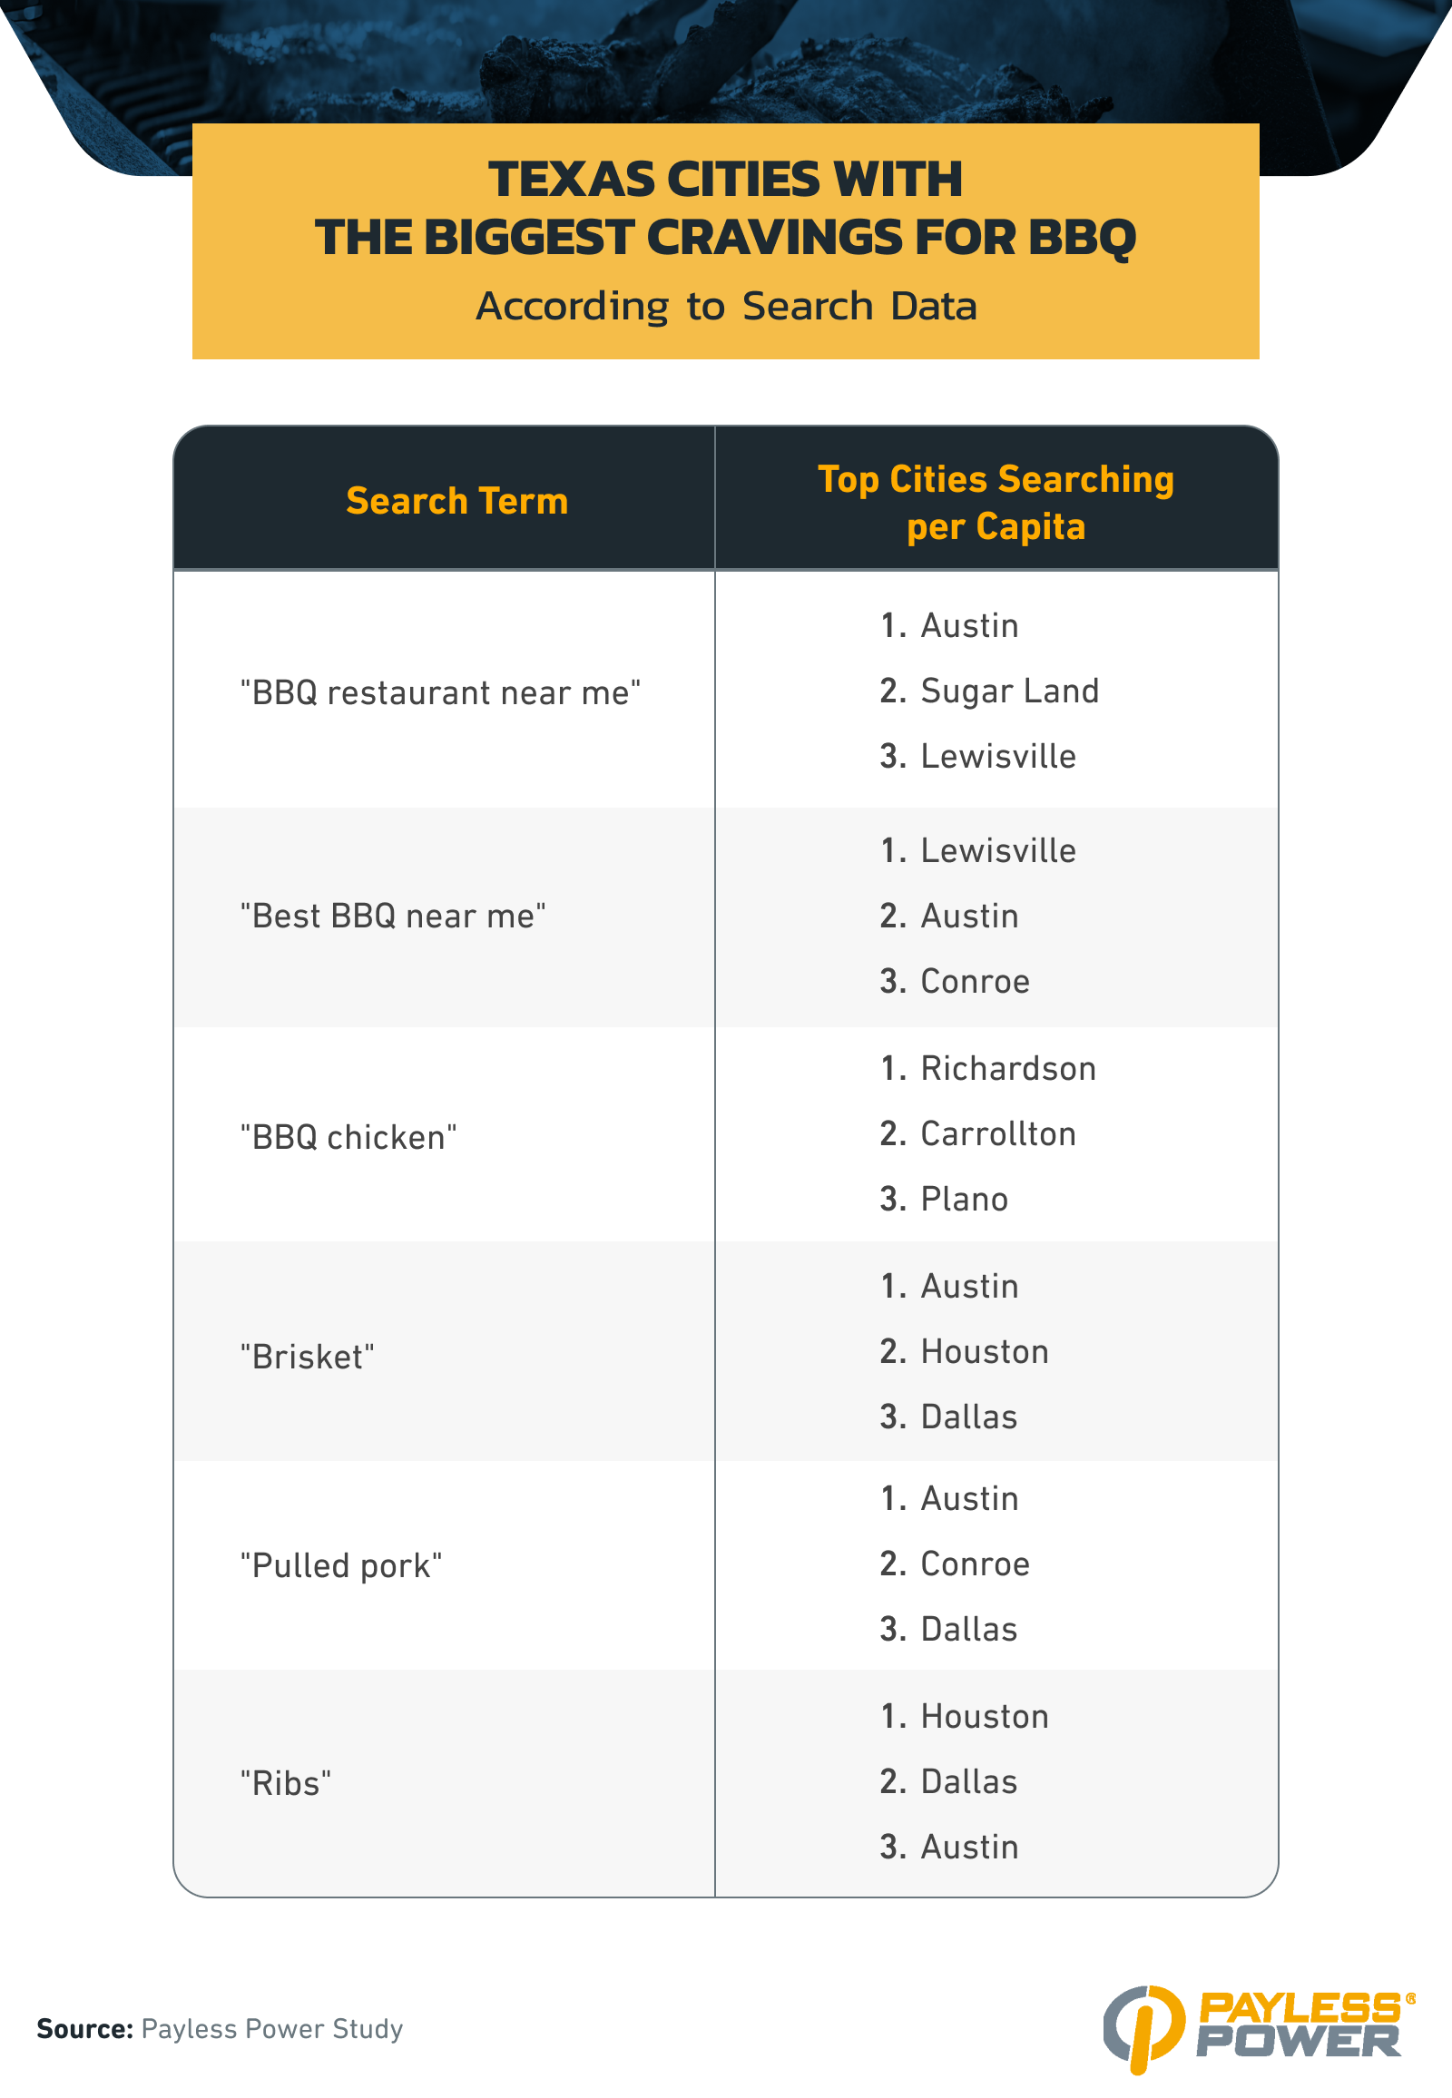
Task: Click the Payless Power logo
Action: pos(1258,2026)
